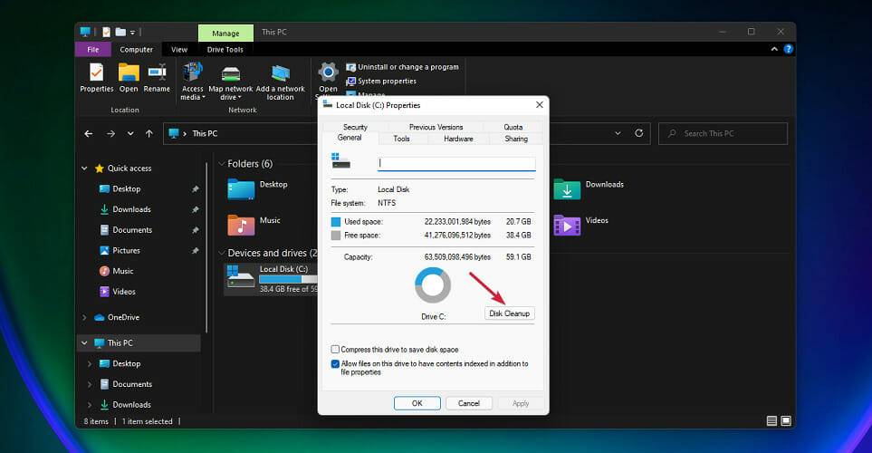Select the General tab
Screen dimensions: 872x453
(x=350, y=138)
